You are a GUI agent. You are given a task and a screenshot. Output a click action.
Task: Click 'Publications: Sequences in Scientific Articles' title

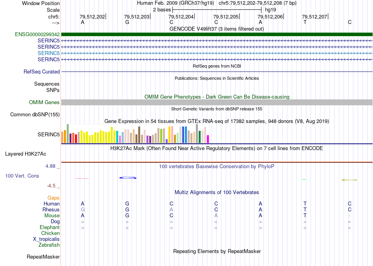pos(217,78)
